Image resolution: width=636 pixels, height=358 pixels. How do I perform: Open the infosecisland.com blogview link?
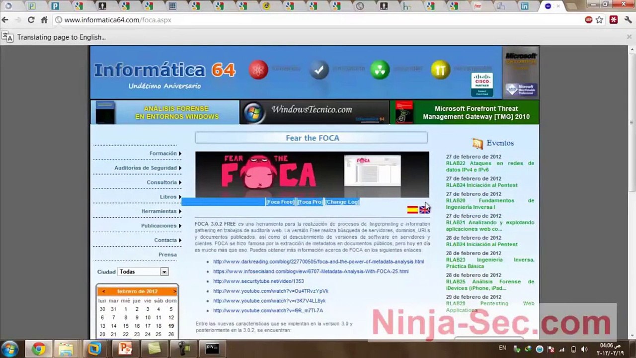tap(311, 271)
